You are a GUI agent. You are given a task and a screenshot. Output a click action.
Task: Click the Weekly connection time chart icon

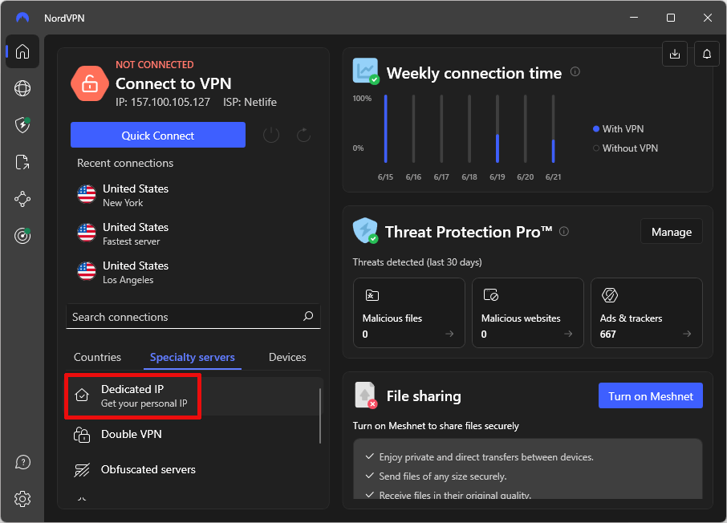click(366, 71)
